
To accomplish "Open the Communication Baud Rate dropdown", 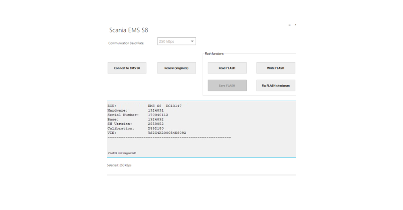I will click(x=177, y=41).
